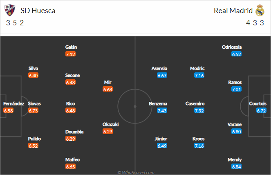The height and width of the screenshot is (175, 271).
Task: Click the 4-3-3 formation label
Action: point(255,23)
